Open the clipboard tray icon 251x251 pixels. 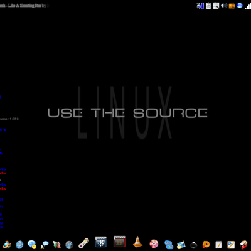point(208,6)
